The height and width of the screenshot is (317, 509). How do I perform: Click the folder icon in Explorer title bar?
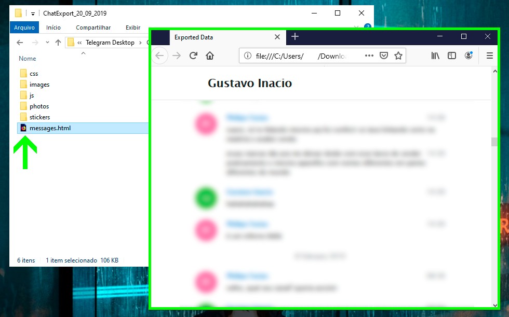(x=19, y=13)
